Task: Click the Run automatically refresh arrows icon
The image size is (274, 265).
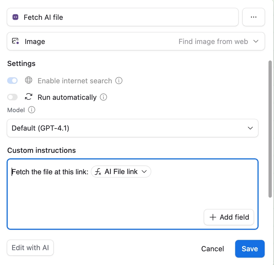Action: click(x=29, y=97)
